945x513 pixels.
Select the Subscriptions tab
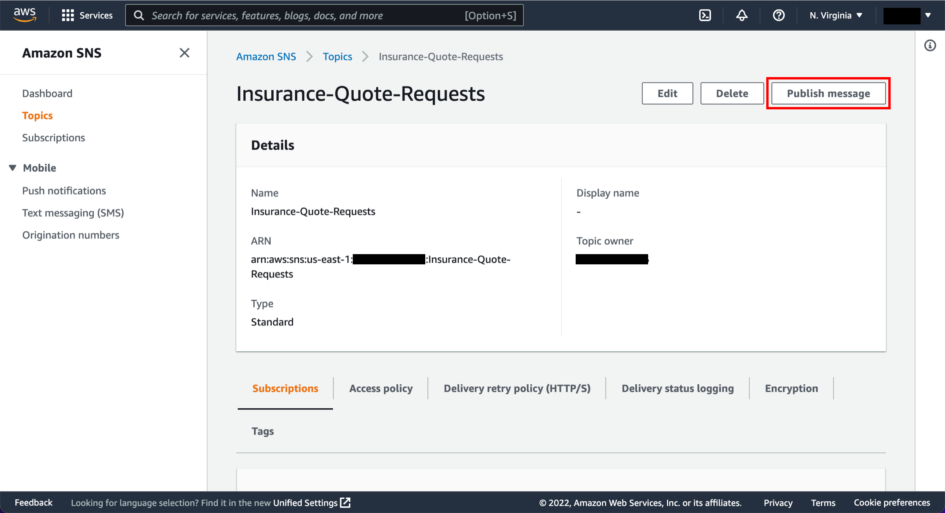284,388
